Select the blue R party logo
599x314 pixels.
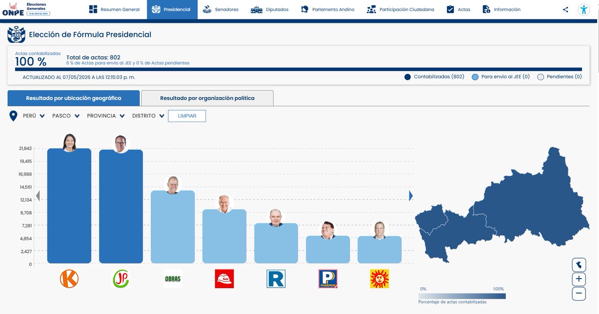[x=276, y=279]
